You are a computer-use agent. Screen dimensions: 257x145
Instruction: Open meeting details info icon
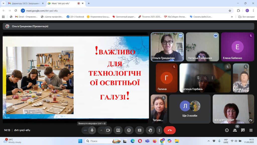pyautogui.click(x=227, y=130)
